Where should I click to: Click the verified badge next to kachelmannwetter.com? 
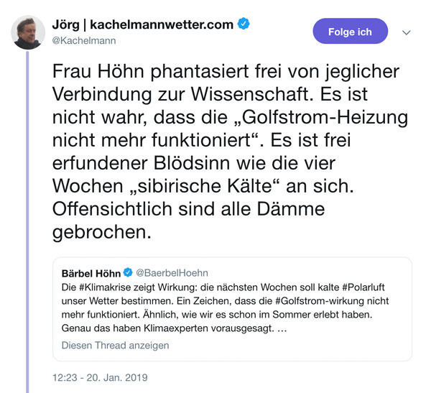coord(244,24)
